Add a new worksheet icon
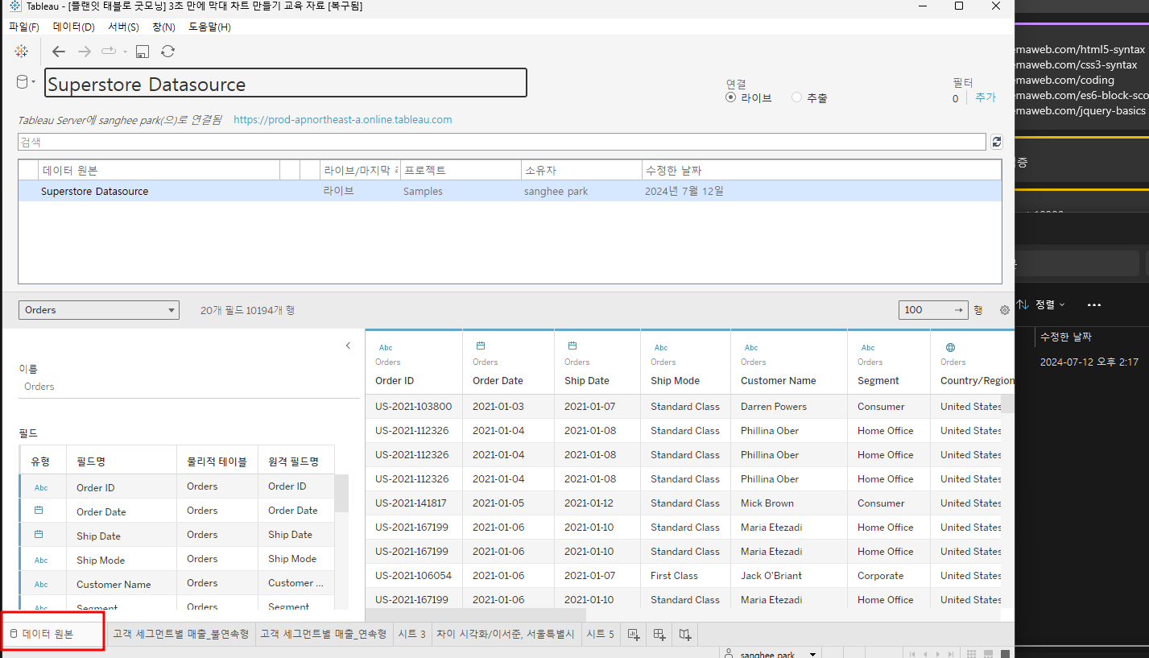 pos(634,635)
